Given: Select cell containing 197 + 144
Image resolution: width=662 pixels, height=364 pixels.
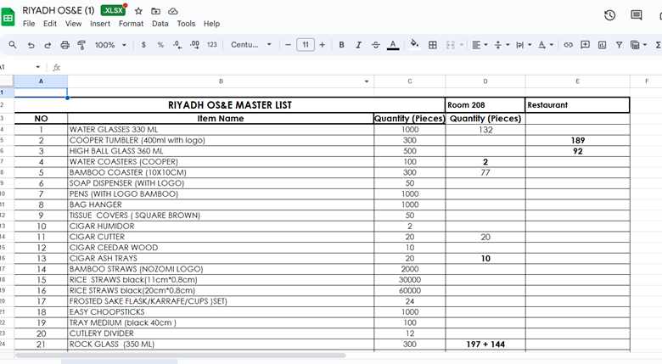Looking at the screenshot, I should (485, 344).
